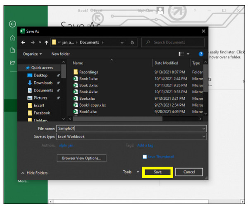Click the New document icon in Excel sidebar

pyautogui.click(x=13, y=50)
